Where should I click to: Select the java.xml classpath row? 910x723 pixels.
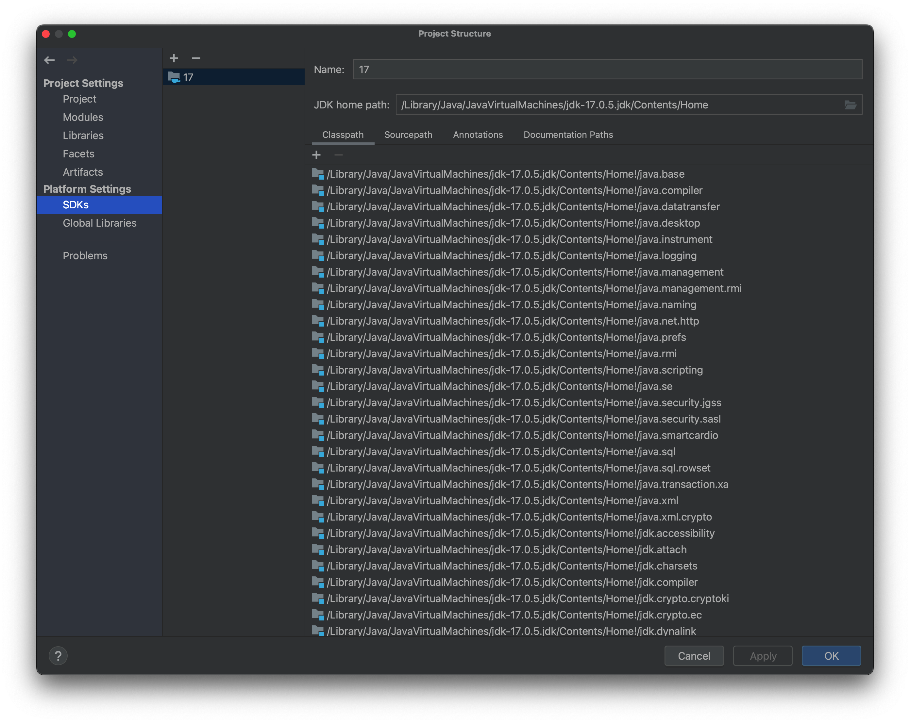(589, 501)
